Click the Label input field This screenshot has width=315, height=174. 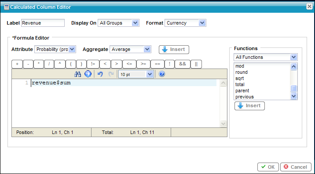coord(43,23)
